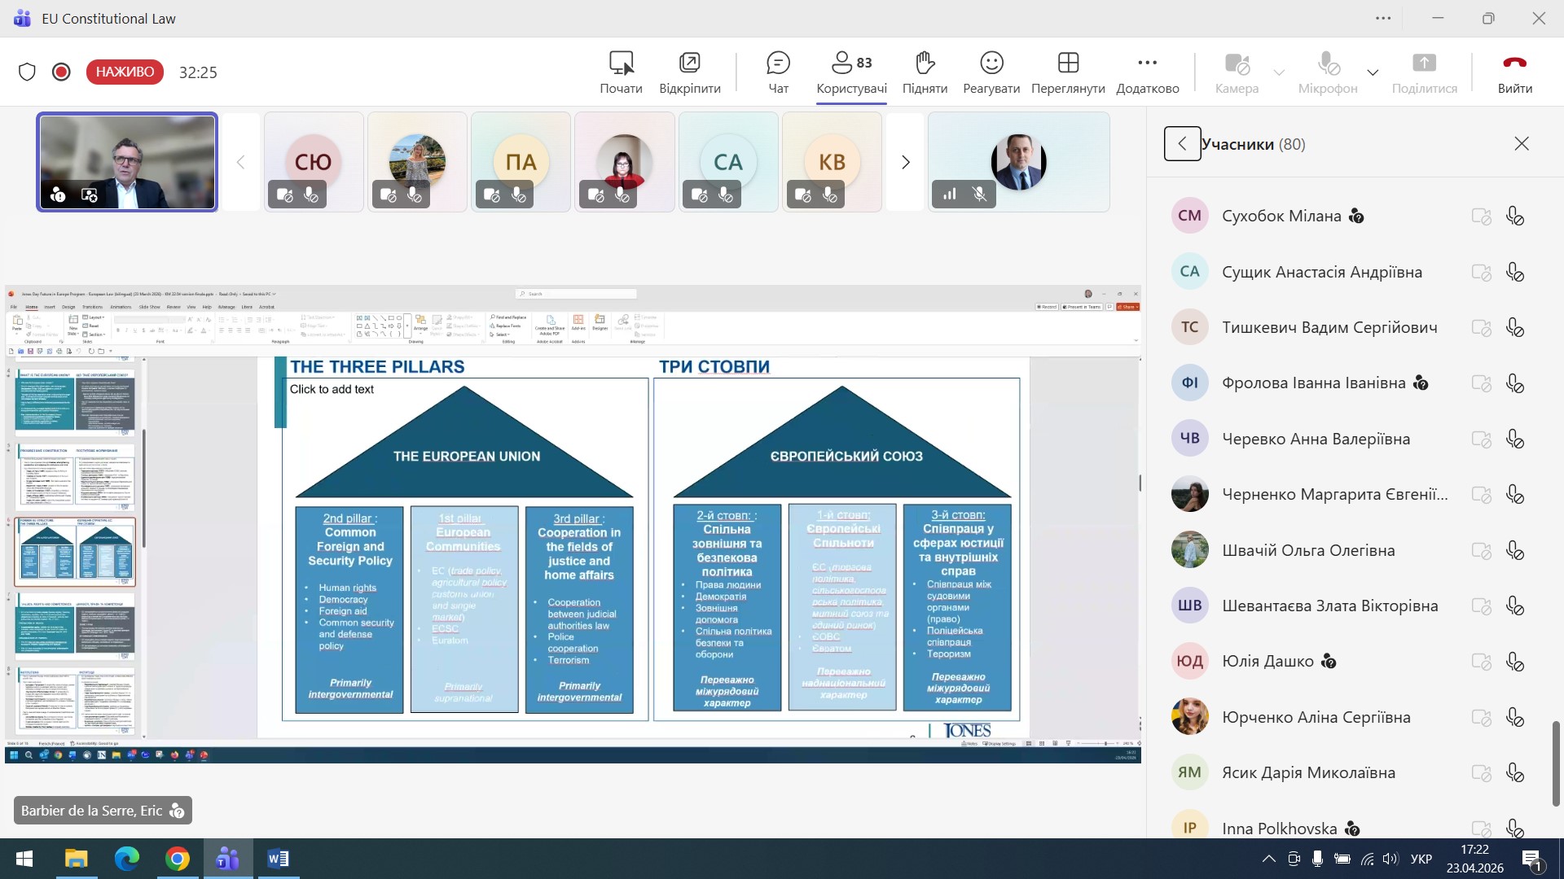This screenshot has width=1564, height=879.
Task: Click the red recording indicator icon
Action: point(61,72)
